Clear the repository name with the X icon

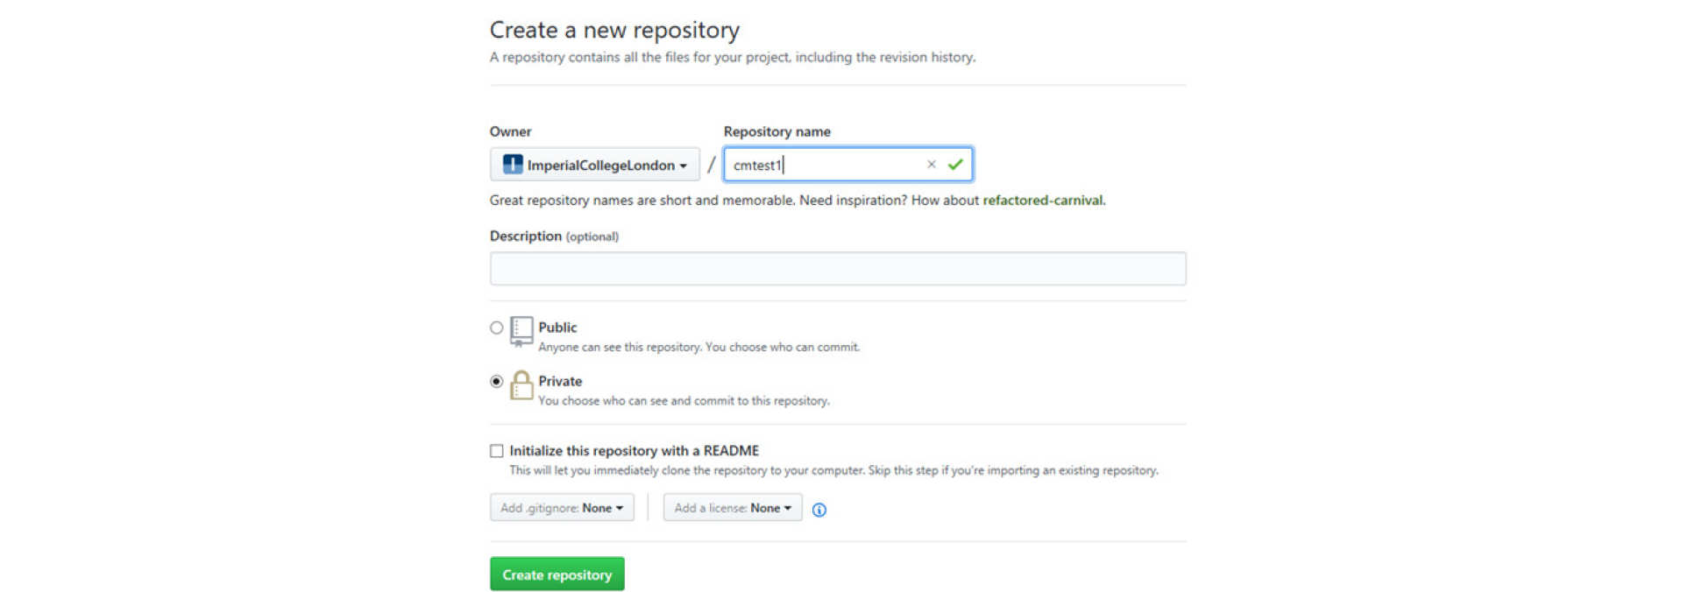[931, 165]
